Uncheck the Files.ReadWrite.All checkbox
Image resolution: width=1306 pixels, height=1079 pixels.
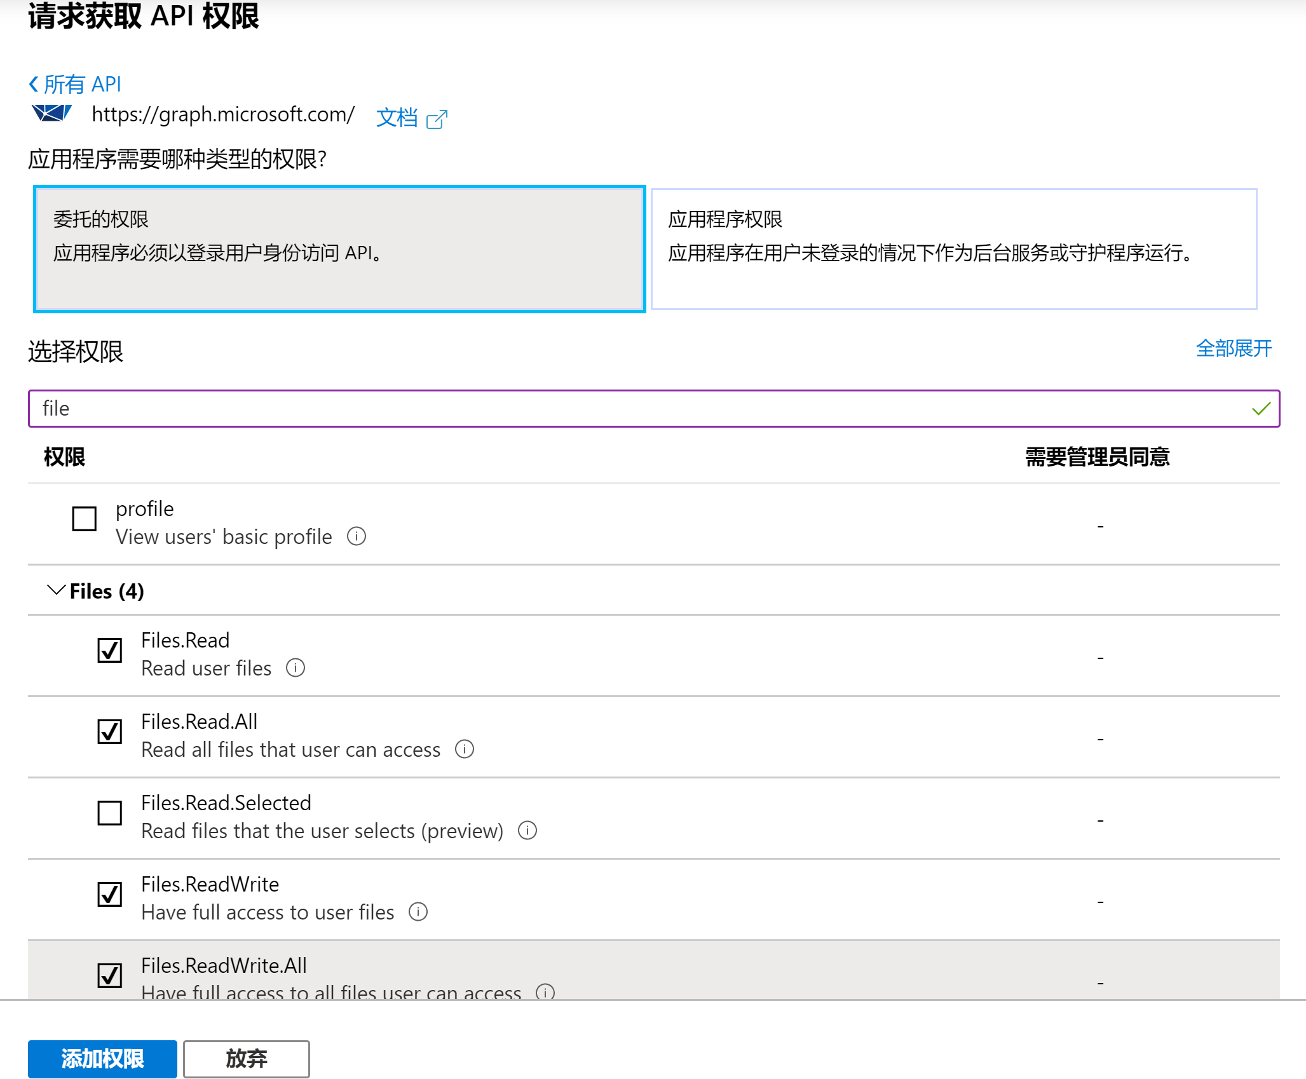[109, 975]
